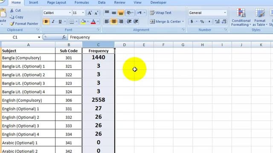Click Merge & Center button
273x153 pixels.
pyautogui.click(x=165, y=22)
